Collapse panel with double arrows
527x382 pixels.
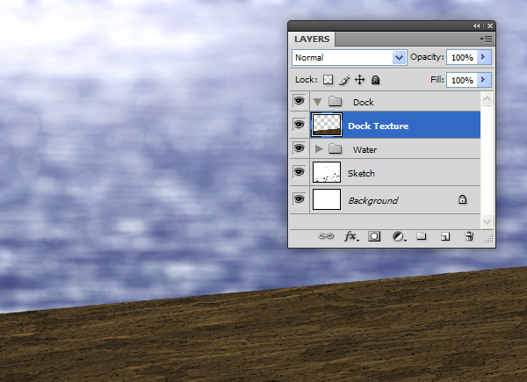[477, 25]
